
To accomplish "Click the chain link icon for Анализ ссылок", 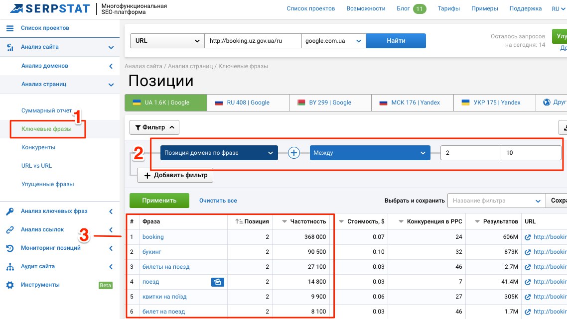I will (10, 230).
